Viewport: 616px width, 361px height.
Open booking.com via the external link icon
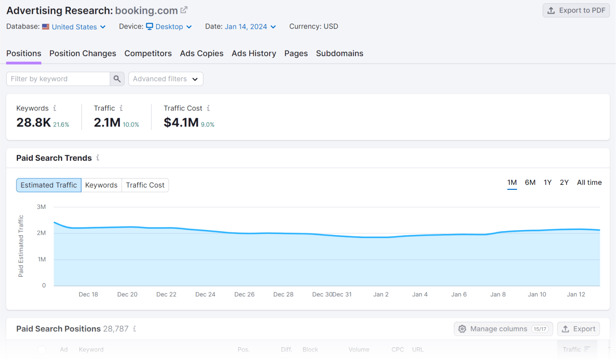pos(184,9)
